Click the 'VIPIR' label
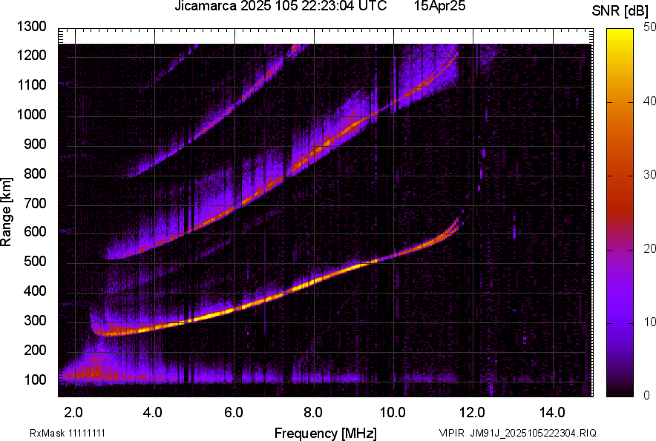Viewport: 656px width, 441px height. pos(452,433)
